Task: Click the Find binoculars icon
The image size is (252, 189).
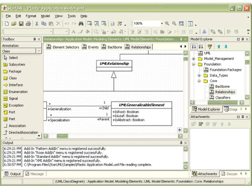Action: coord(81,24)
